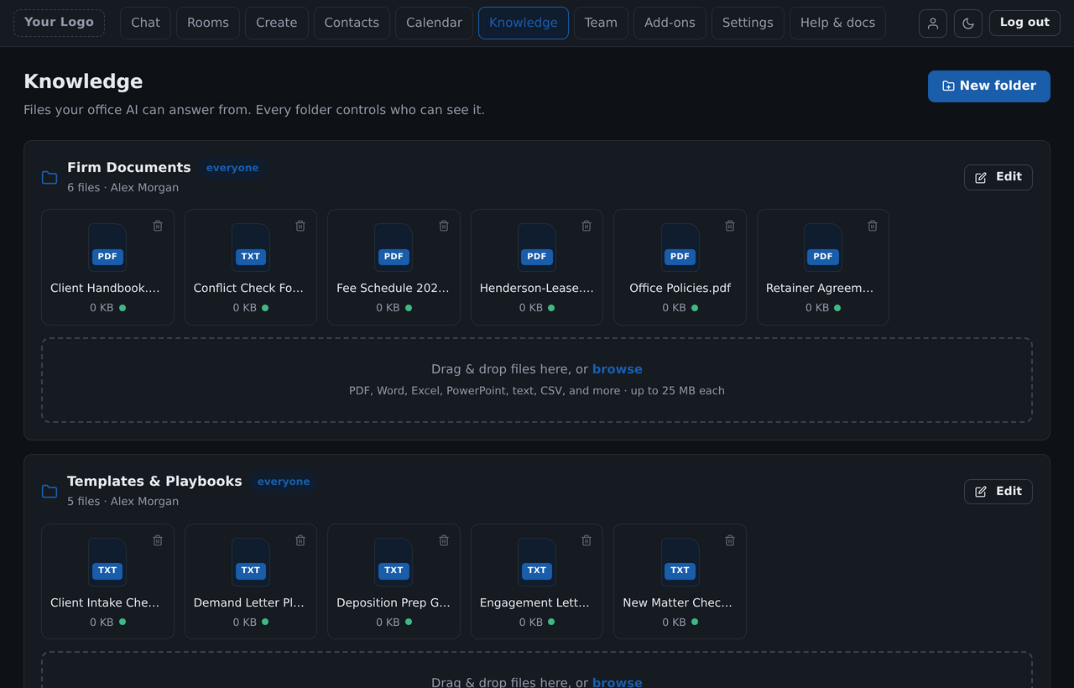This screenshot has width=1074, height=688.
Task: Open the Team tab
Action: pos(601,23)
